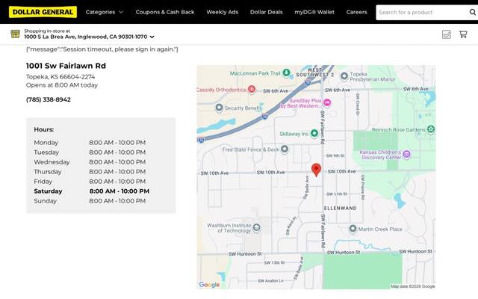Screen dimensions: 478x299
Task: Click the Topeka, KS 66604-2274 text
Action: point(60,76)
